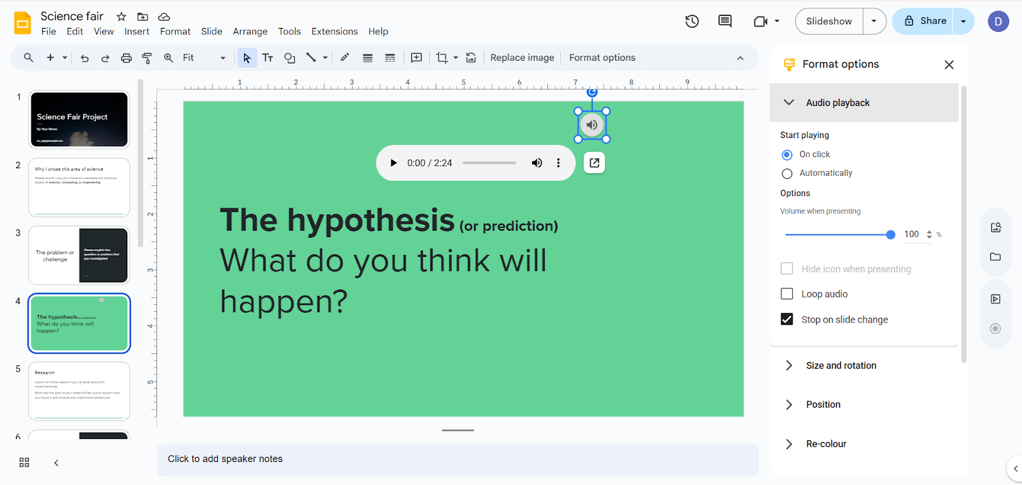Select Automatically start playing option

tap(787, 174)
